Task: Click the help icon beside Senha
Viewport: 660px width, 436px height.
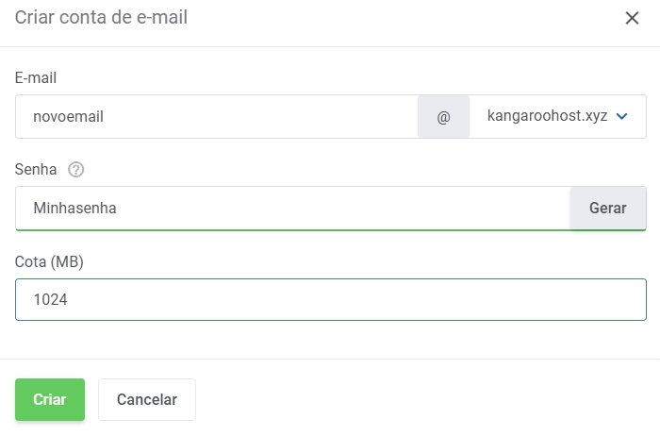Action: point(76,170)
